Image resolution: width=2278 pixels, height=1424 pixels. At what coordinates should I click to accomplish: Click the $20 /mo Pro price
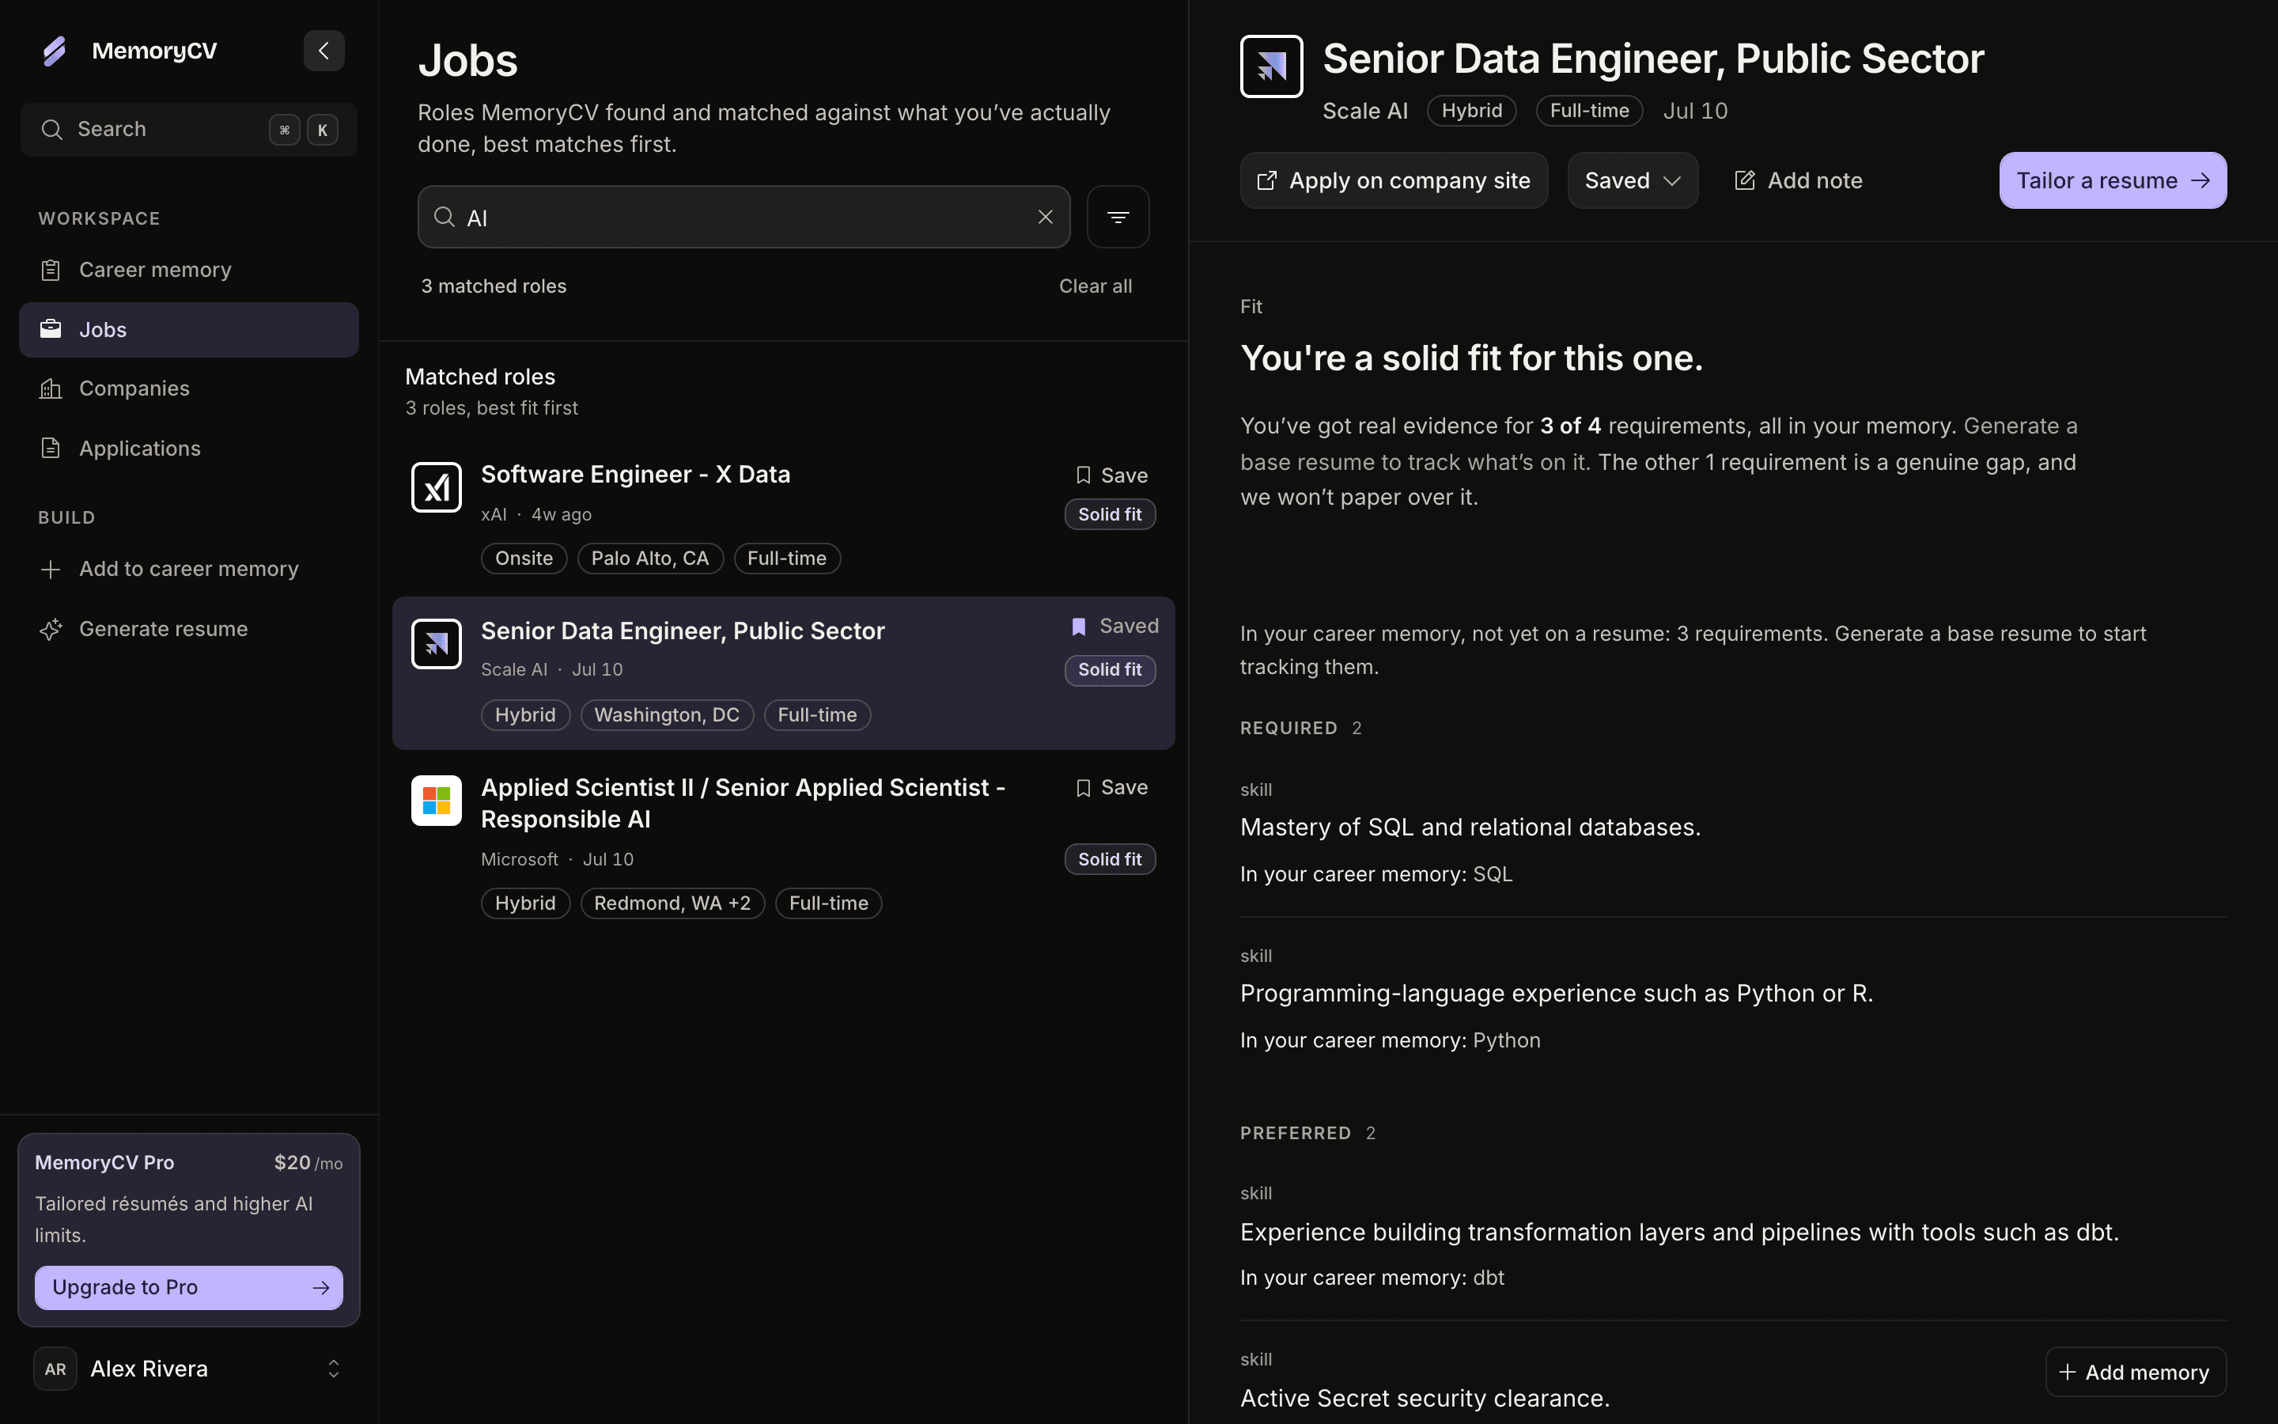[308, 1163]
